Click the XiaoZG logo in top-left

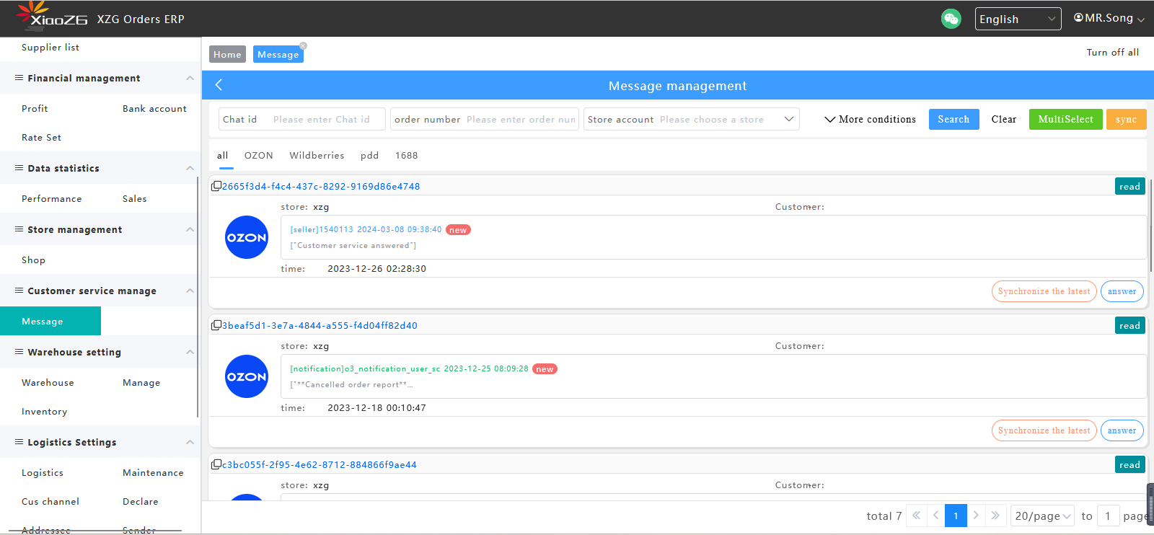tap(52, 16)
